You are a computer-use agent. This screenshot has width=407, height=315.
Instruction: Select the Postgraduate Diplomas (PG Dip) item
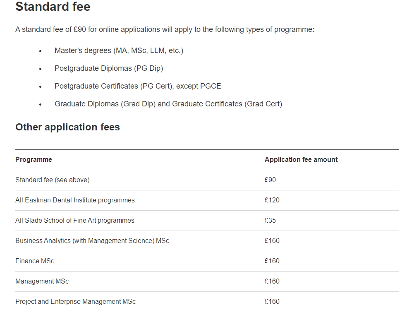coord(109,68)
